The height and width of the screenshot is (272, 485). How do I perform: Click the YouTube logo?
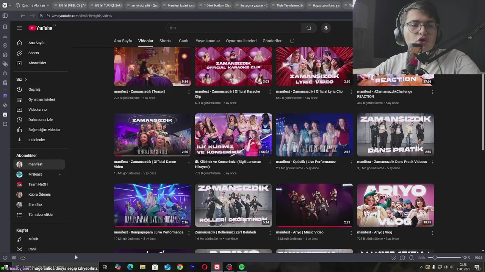(x=40, y=28)
